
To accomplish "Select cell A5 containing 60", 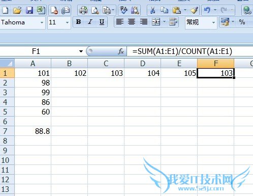I will (x=33, y=112).
